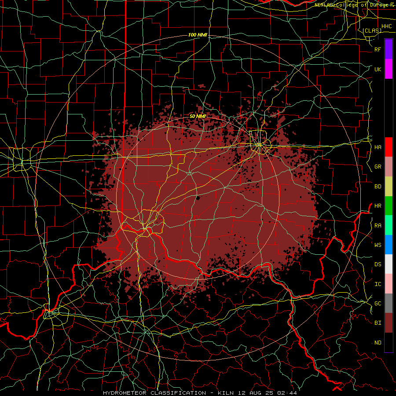Click the [CLAS] unit label

[372, 31]
